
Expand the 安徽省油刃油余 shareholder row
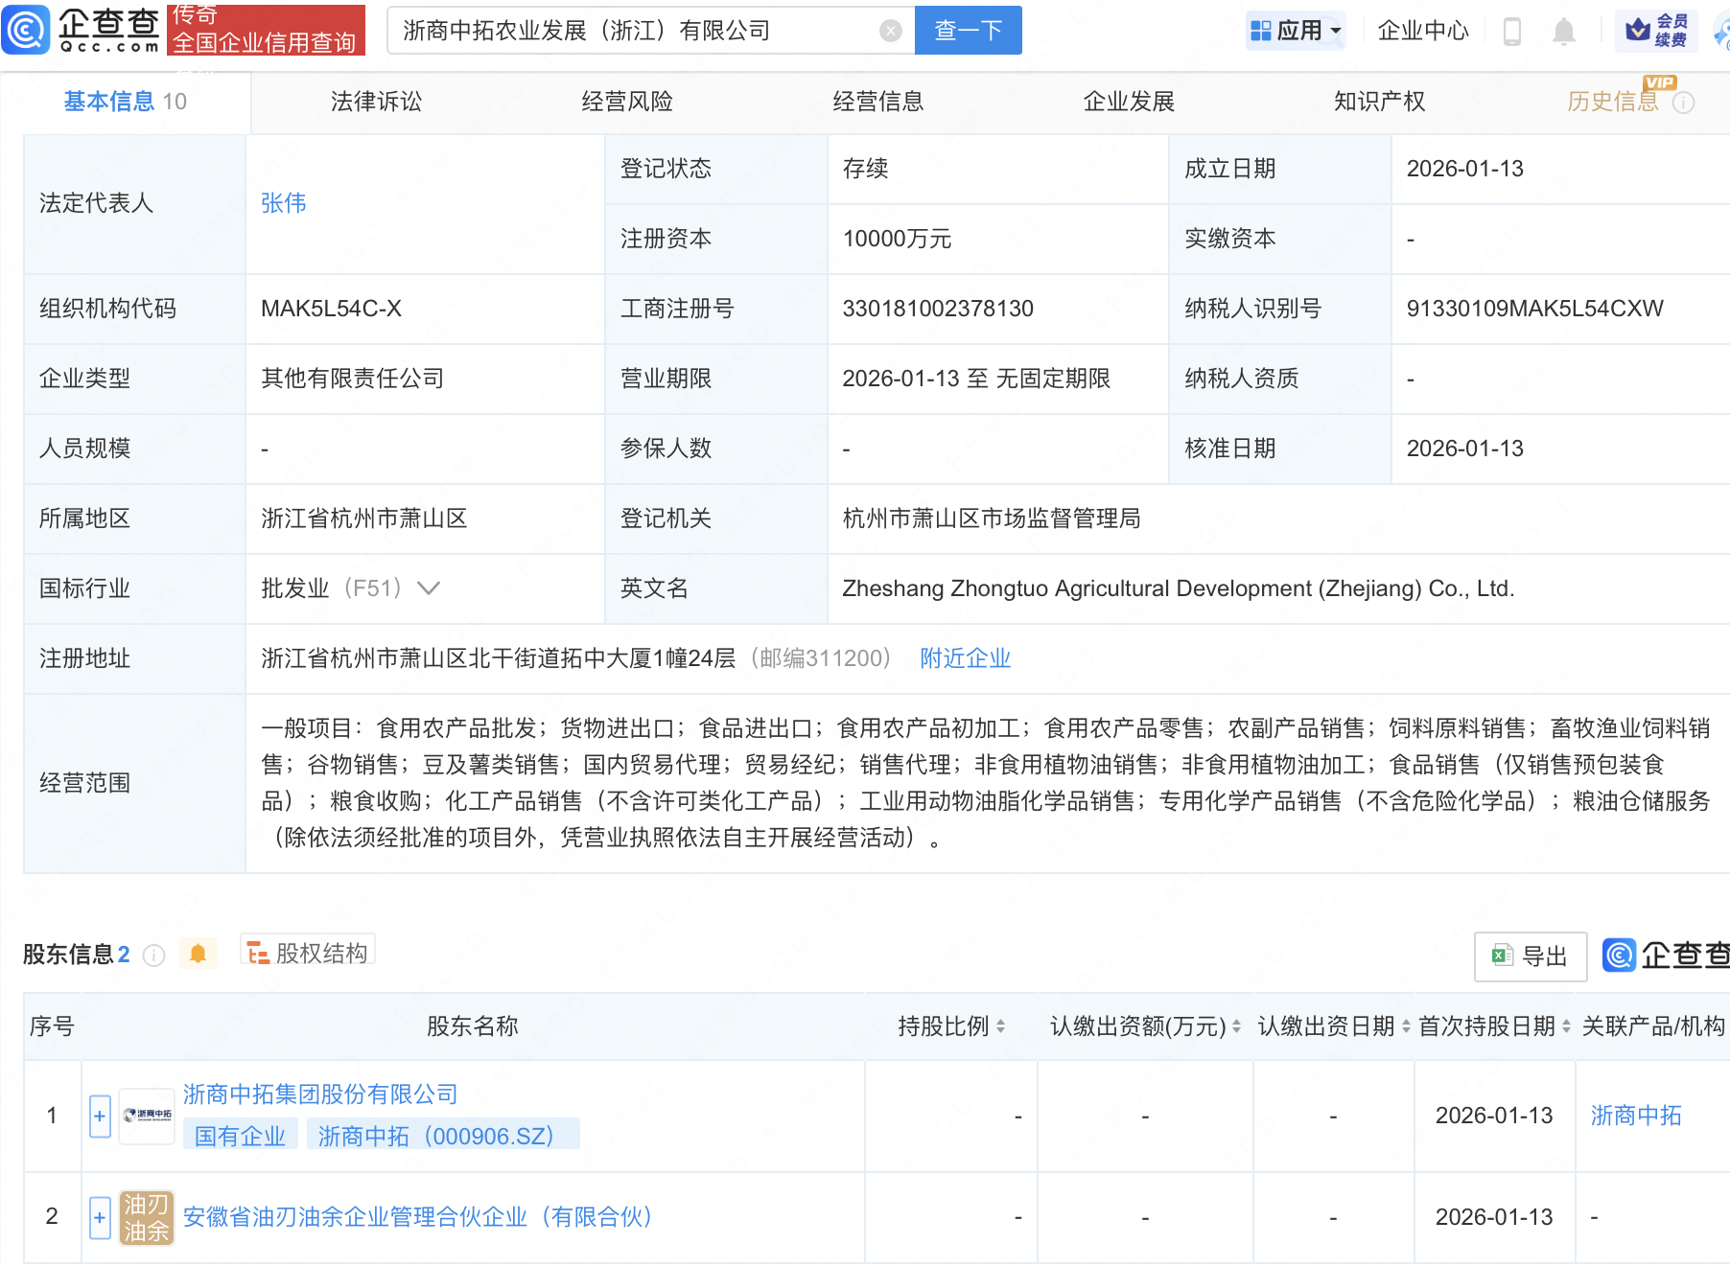click(100, 1217)
